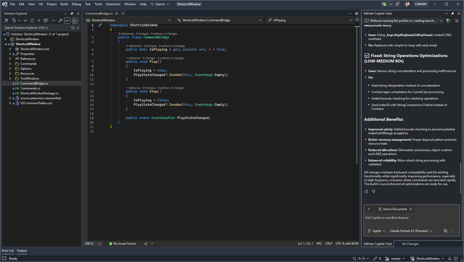This screenshot has width=464, height=262.
Task: Refresh the Solution Explorer
Action: (x=32, y=20)
